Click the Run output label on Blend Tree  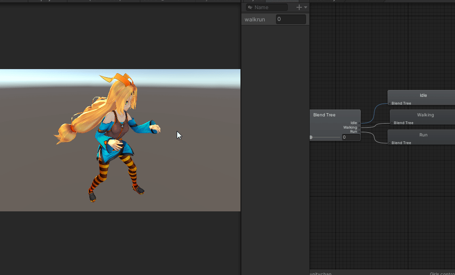coord(353,131)
